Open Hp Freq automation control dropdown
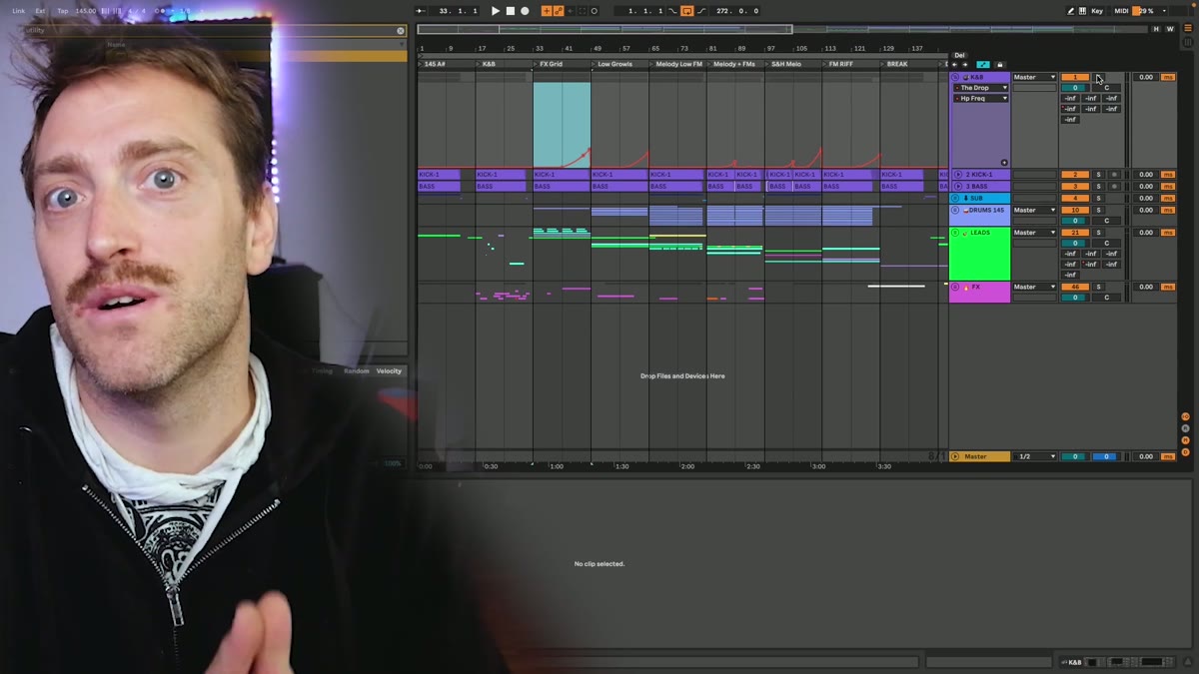Viewport: 1199px width, 674px height. tap(980, 98)
